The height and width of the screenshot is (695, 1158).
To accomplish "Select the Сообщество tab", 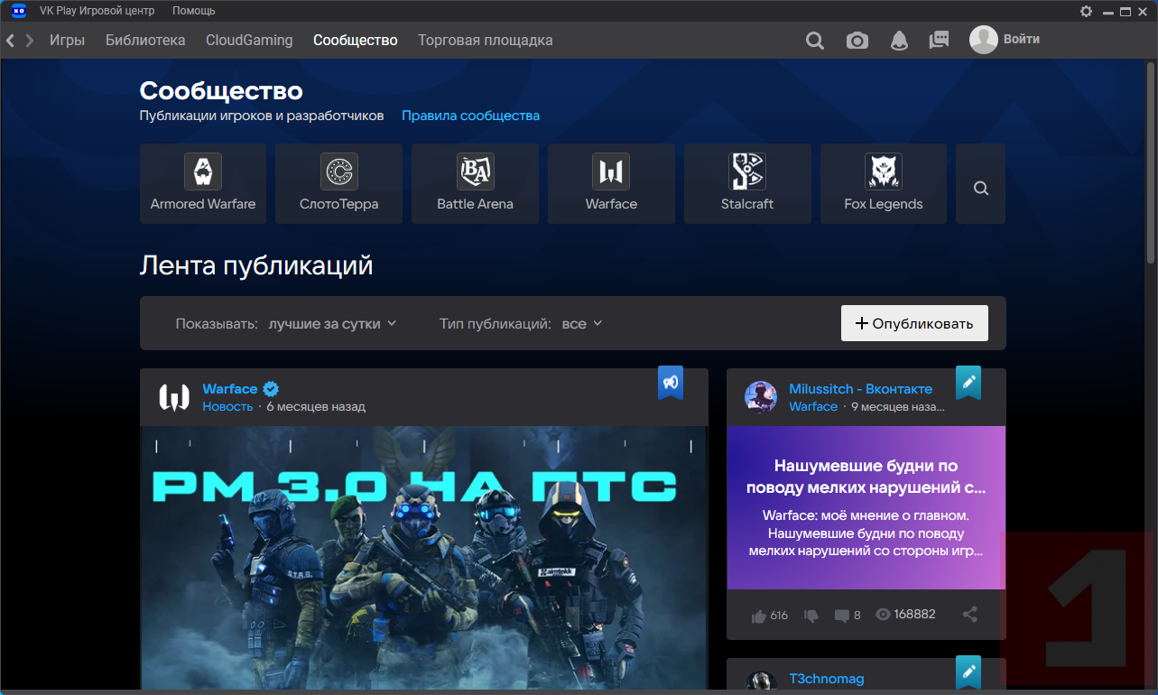I will (x=356, y=41).
